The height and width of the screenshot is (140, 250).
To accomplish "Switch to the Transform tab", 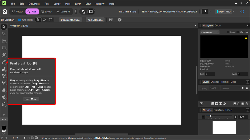I will pos(219,110).
